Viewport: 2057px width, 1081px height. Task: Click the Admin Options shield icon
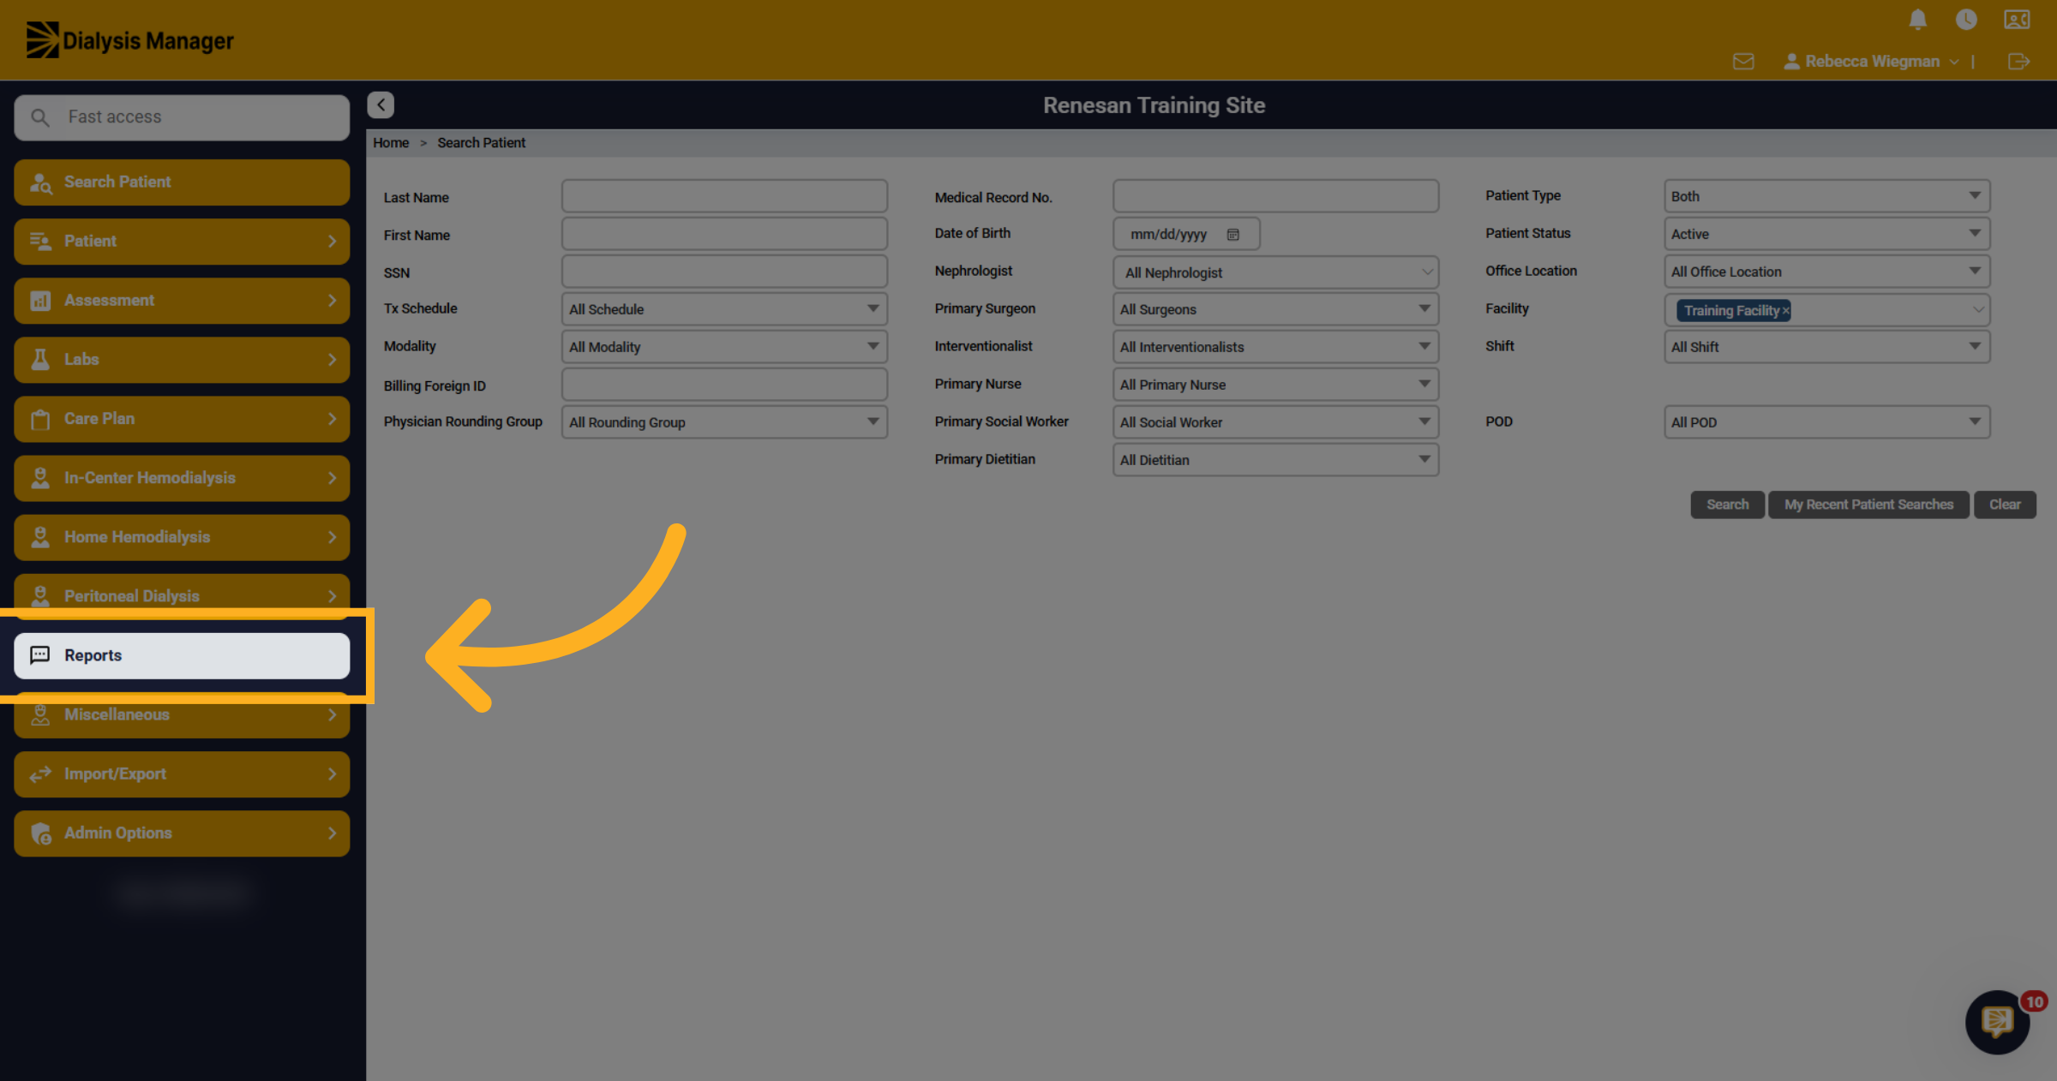(x=40, y=833)
